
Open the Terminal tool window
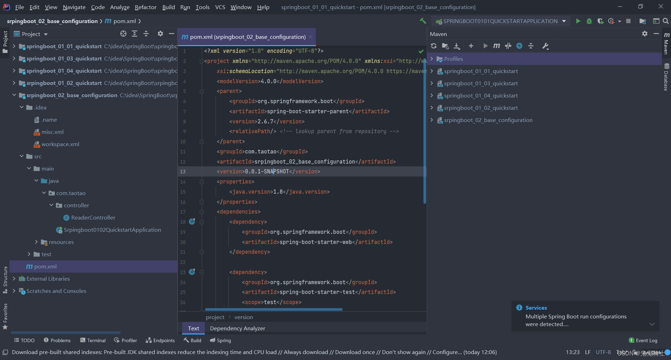coord(93,340)
